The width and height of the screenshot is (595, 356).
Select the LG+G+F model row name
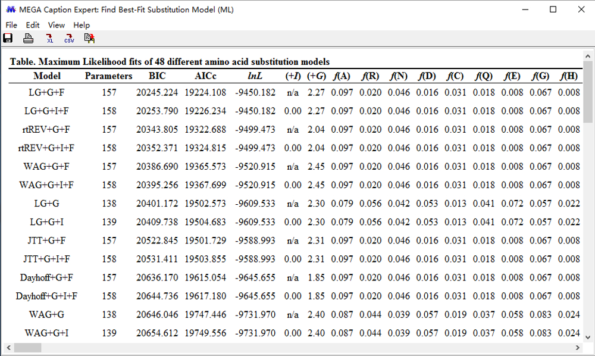47,92
